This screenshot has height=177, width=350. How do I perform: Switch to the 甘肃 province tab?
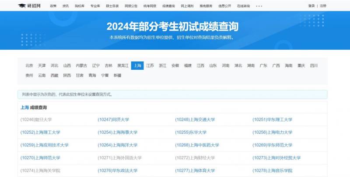click(x=80, y=75)
